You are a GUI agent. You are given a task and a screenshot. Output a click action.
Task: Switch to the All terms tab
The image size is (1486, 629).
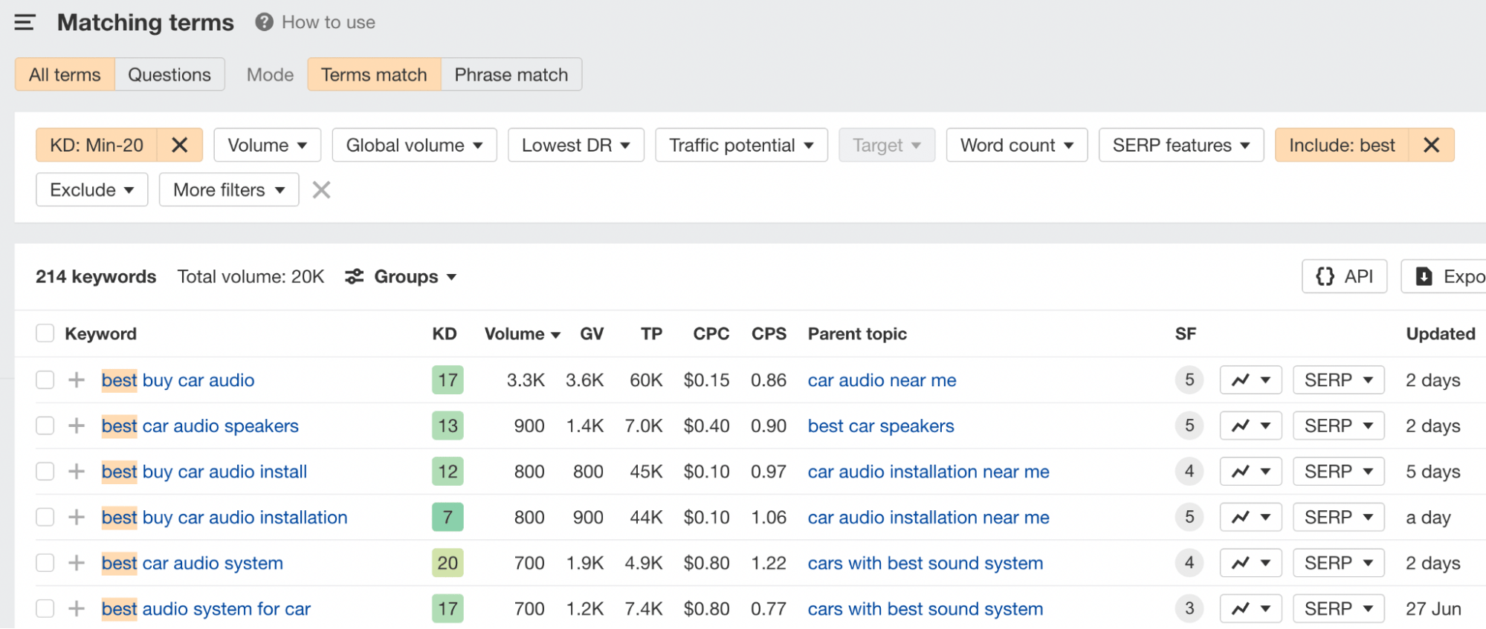65,74
